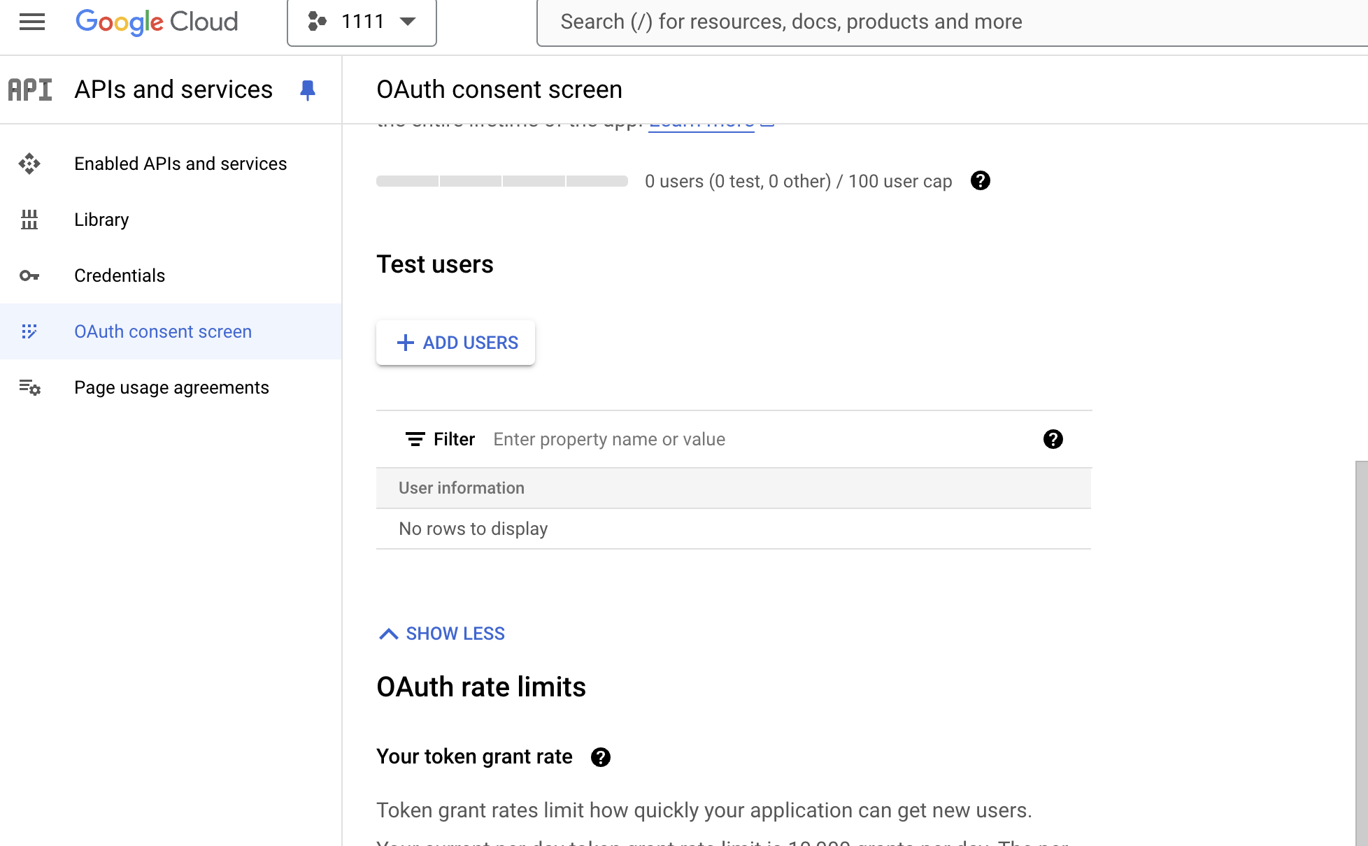Open Enabled APIs and services

click(180, 164)
